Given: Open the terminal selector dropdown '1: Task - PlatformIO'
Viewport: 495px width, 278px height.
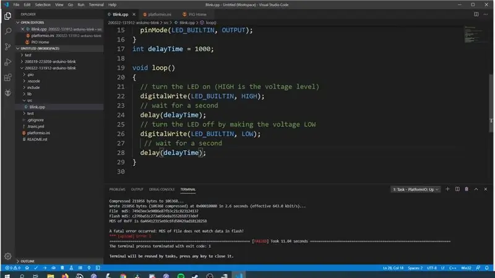Looking at the screenshot, I should (x=415, y=190).
